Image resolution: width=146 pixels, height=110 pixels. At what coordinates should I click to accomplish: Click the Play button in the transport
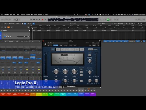point(40,20)
